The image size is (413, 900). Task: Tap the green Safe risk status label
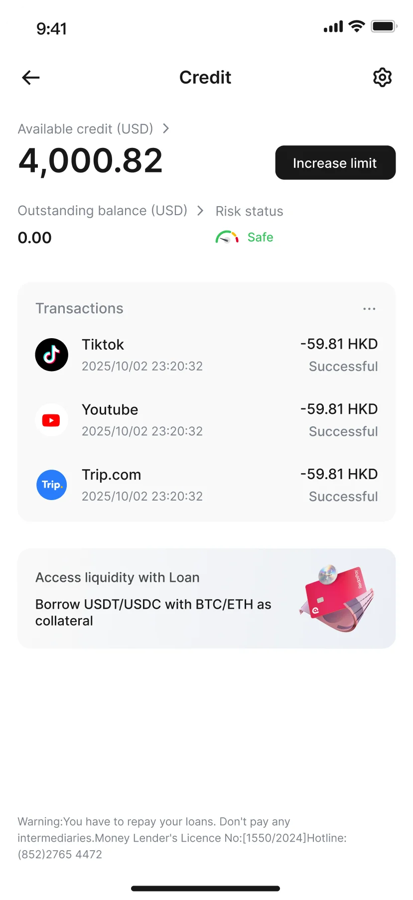click(x=261, y=237)
